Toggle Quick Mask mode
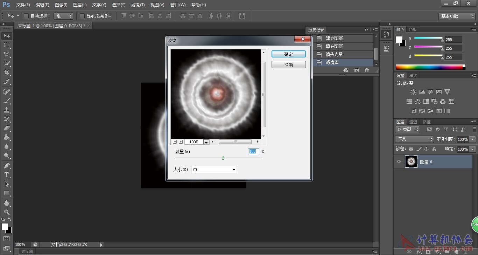 pyautogui.click(x=7, y=239)
